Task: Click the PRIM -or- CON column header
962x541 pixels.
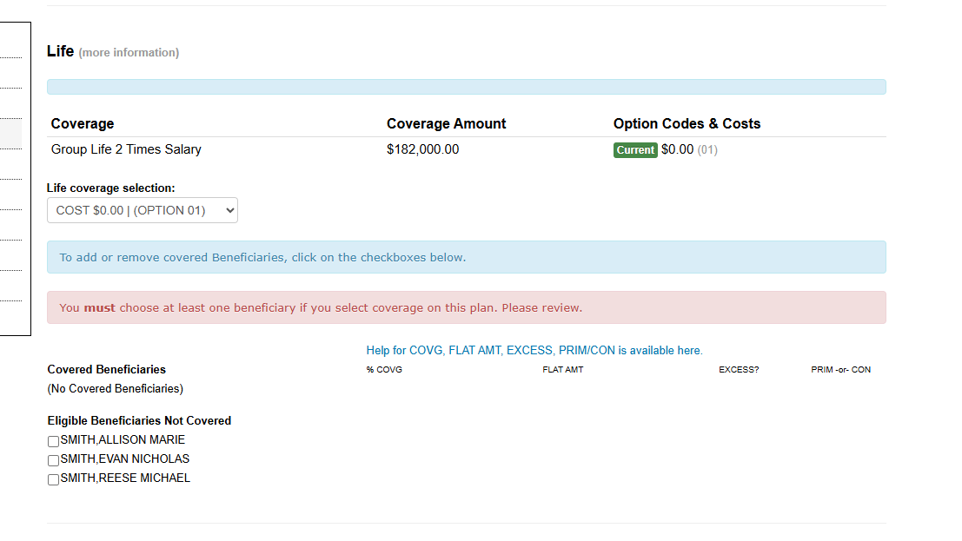Action: [840, 370]
